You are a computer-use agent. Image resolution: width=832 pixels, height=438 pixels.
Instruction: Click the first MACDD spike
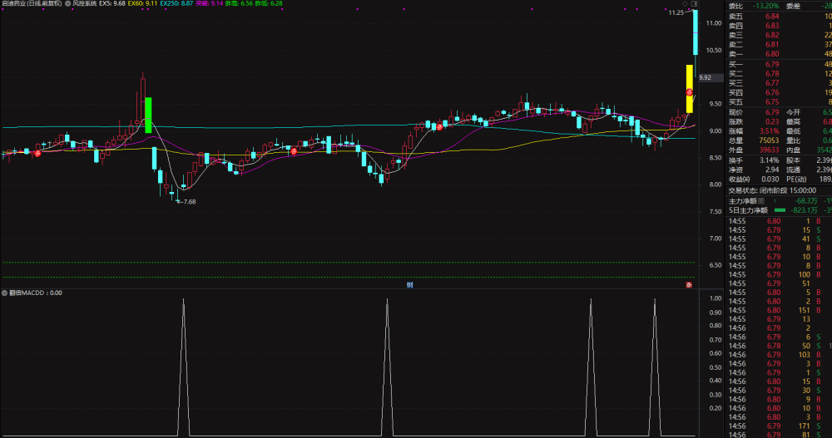(184, 367)
